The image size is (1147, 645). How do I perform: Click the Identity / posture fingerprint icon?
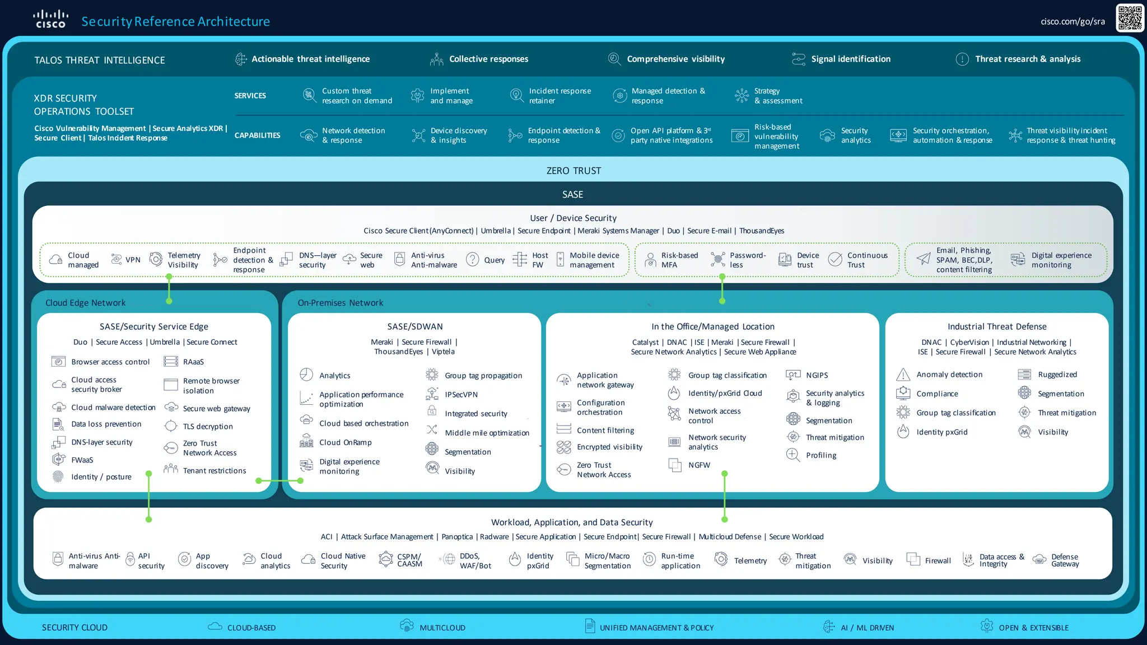(x=58, y=476)
